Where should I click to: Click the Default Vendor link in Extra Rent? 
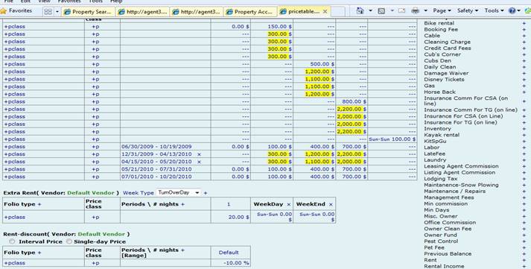tap(91, 193)
